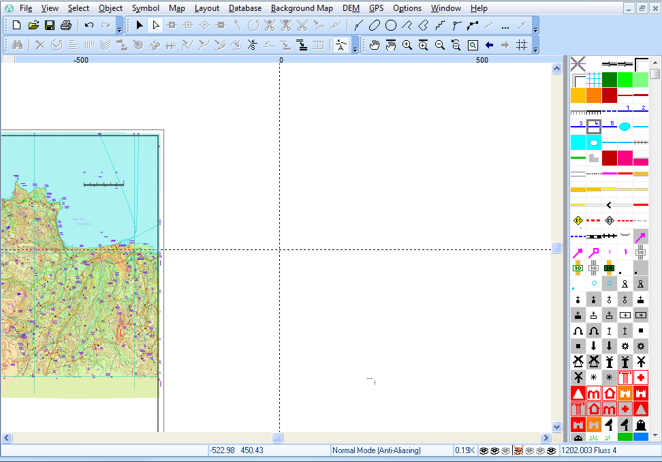The height and width of the screenshot is (462, 662).
Task: Pick the red cross symbol in palette
Action: click(640, 378)
